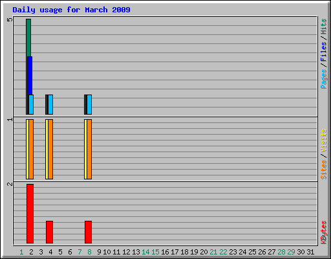The width and height of the screenshot is (331, 259).
Task: Click the cyan Pages bar on day 4
Action: tap(50, 104)
